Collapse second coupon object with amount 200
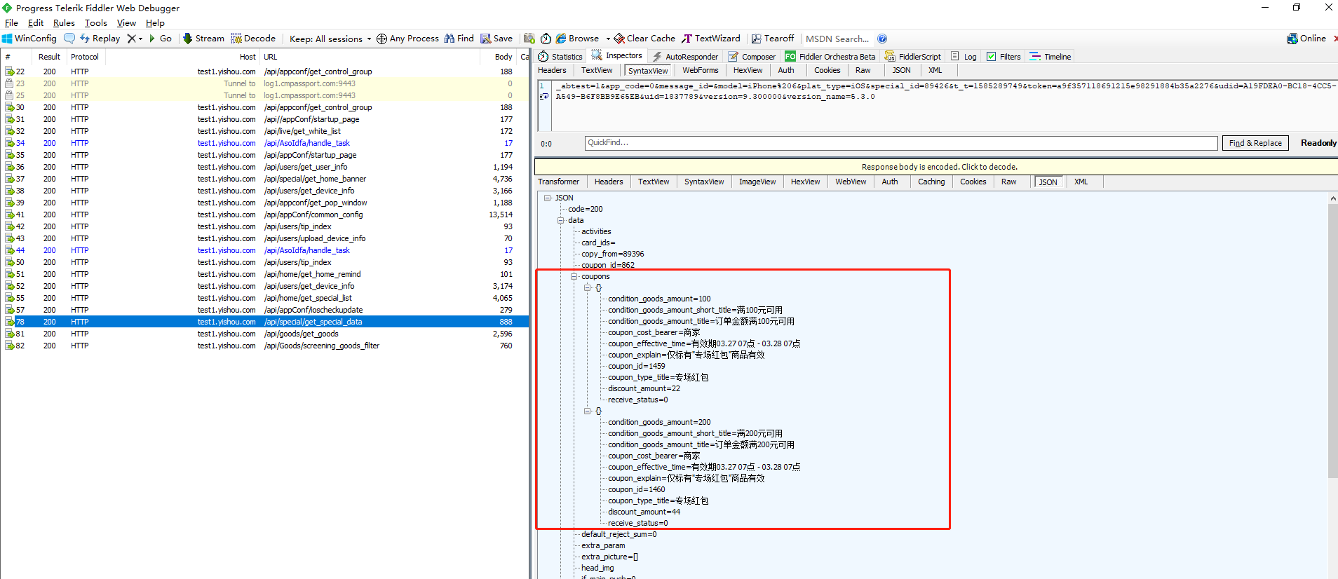Viewport: 1338px width, 579px height. (x=587, y=411)
